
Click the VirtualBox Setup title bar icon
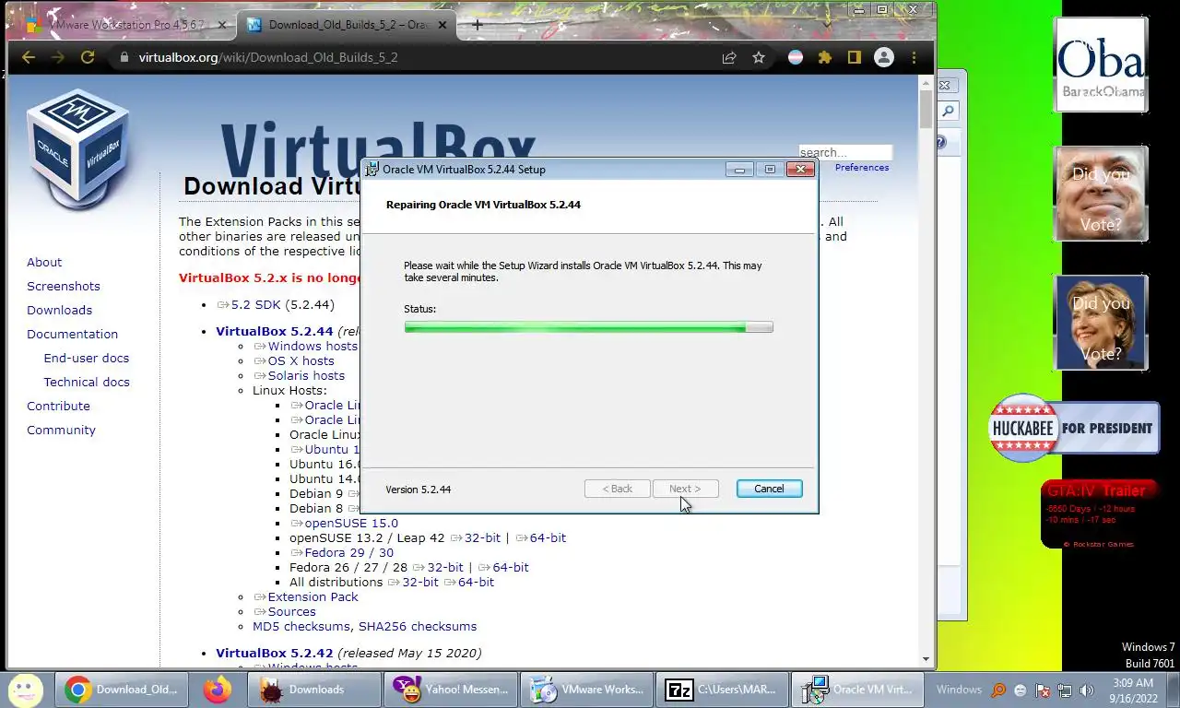pos(372,170)
